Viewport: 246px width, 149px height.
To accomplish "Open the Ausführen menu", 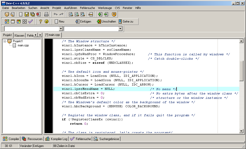I will 70,8.
